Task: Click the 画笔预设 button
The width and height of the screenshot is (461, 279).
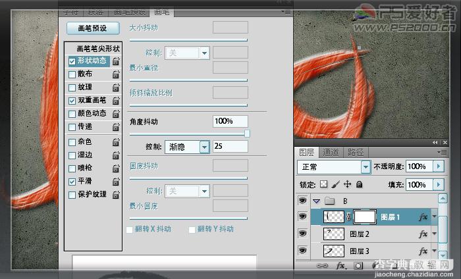Action: (x=93, y=28)
